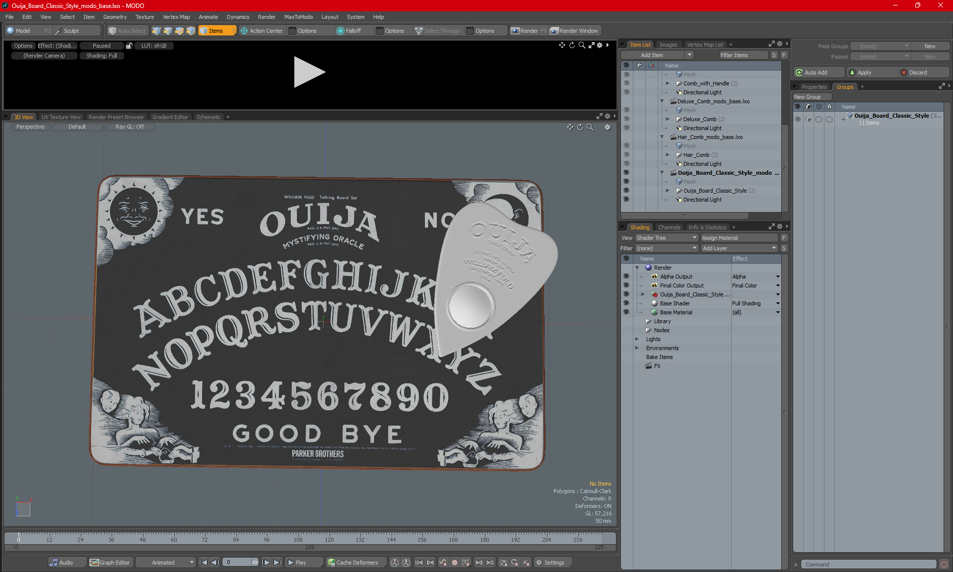This screenshot has height=572, width=953.
Task: Collapse the Hair_Comb_modo_base.lxo scene
Action: pos(662,137)
